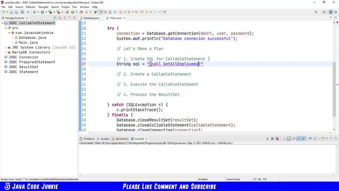
Task: Click Collapse All in Package Explorer
Action: [55, 18]
